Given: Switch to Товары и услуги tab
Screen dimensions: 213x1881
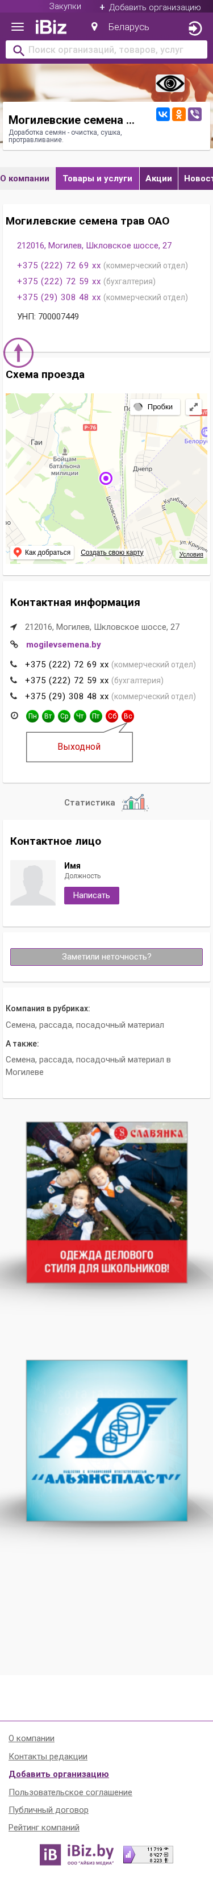Looking at the screenshot, I should (98, 178).
